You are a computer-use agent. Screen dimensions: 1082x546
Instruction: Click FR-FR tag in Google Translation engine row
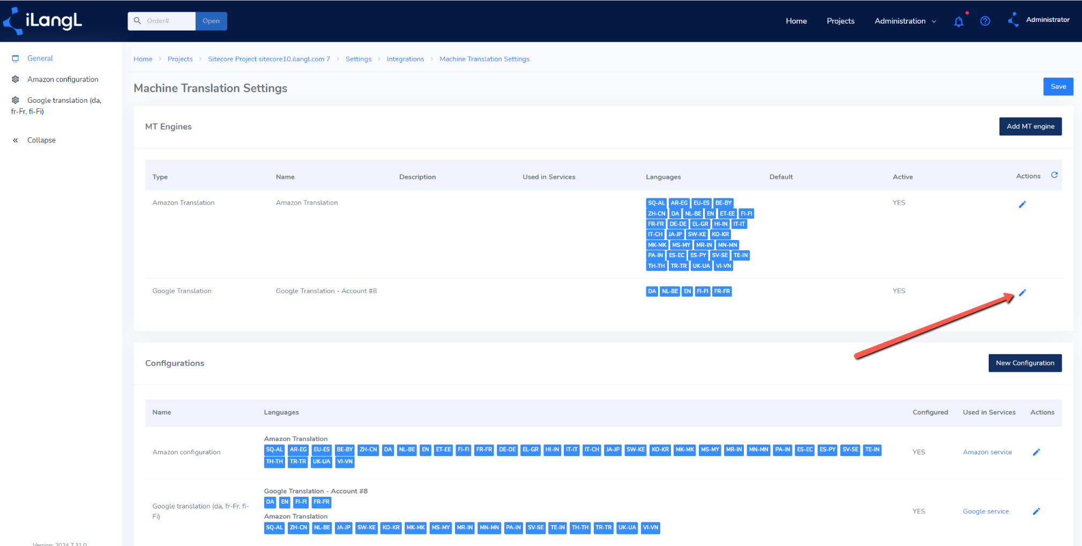(x=722, y=291)
